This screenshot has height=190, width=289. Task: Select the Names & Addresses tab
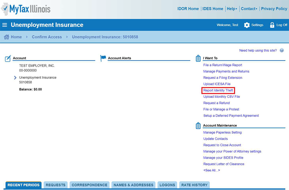coord(133,185)
